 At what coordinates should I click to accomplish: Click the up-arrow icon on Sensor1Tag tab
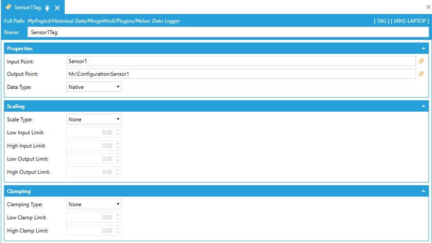pyautogui.click(x=47, y=8)
